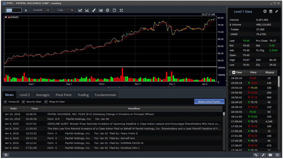
Task: Switch to the Fundamentals tab
Action: click(105, 95)
